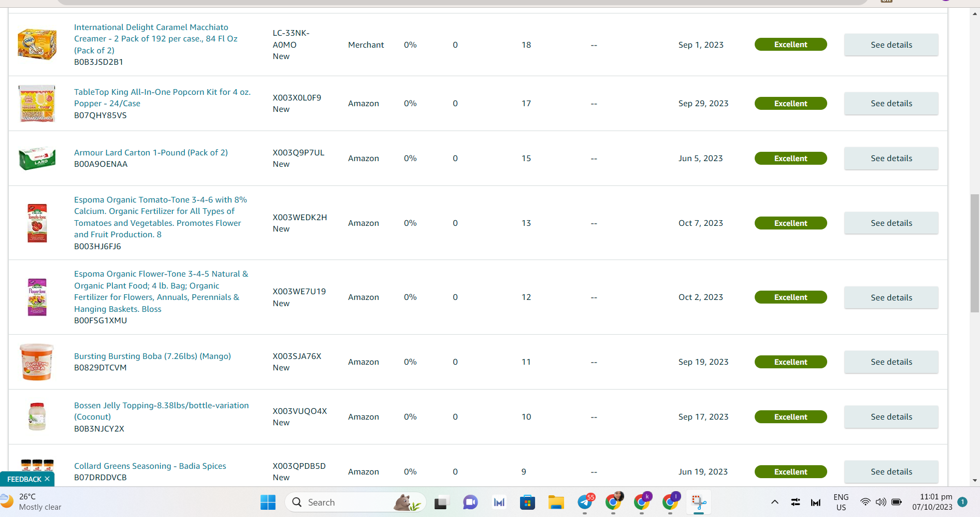Viewport: 980px width, 517px height.
Task: Click the Excellent badge for Bursting Boba
Action: [x=790, y=362]
